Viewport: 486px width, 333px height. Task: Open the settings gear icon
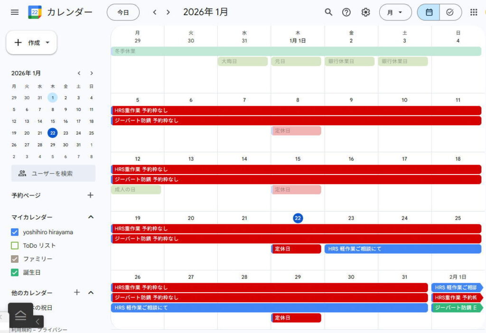[365, 12]
